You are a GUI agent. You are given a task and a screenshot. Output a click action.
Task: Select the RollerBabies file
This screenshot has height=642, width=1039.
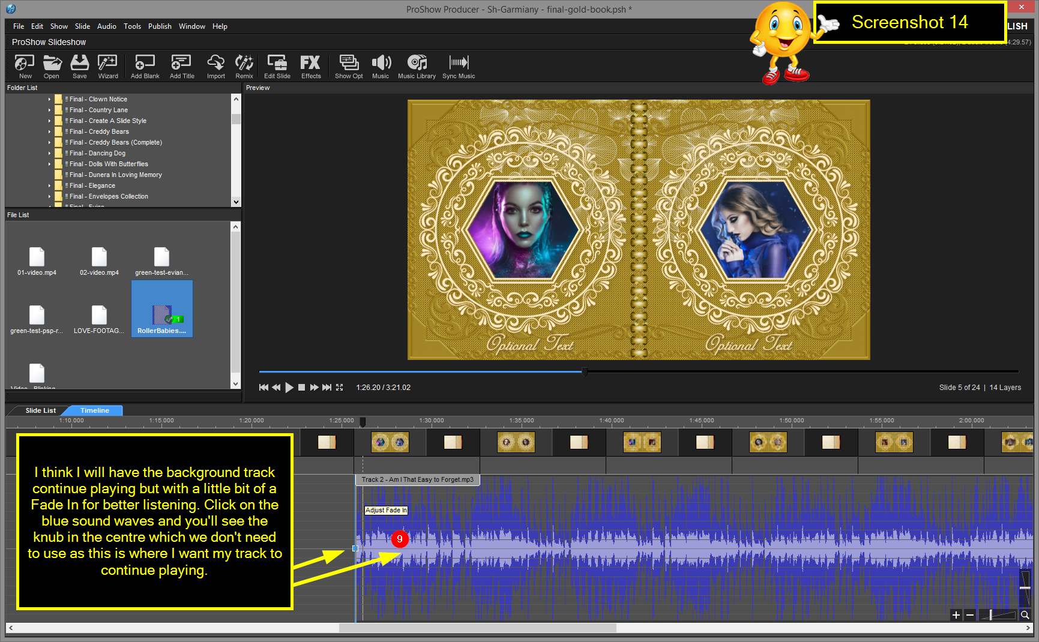coord(162,309)
